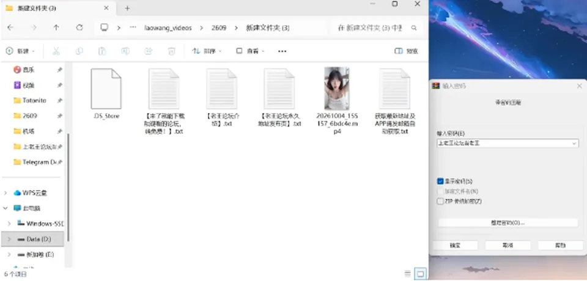Click the Rename icon in toolbar

125,51
